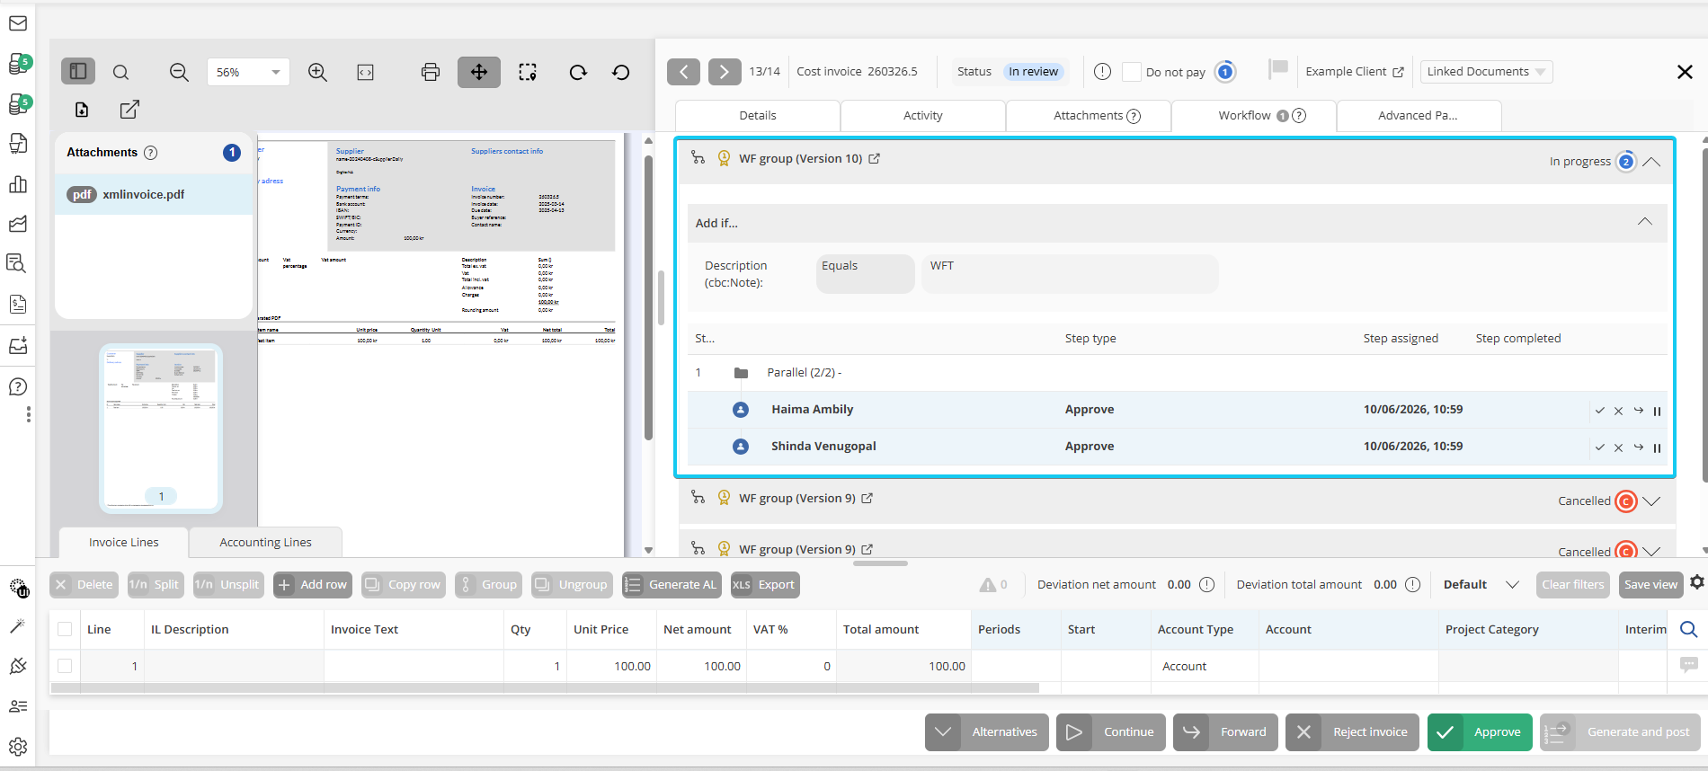This screenshot has height=771, width=1708.
Task: Open invoice line table settings gear
Action: click(1696, 582)
